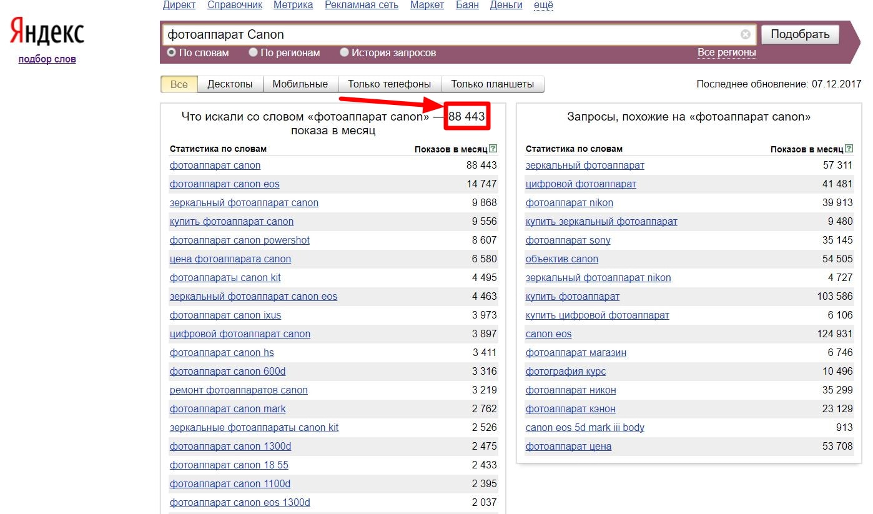Open similar query 'фотоаппарат кэнон'
Image resolution: width=873 pixels, height=514 pixels.
tap(571, 409)
